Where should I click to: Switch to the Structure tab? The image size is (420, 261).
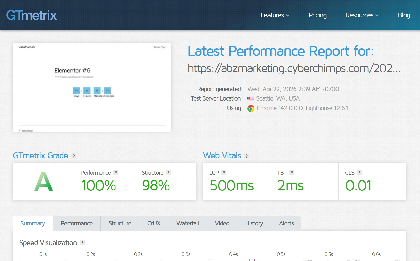point(120,223)
